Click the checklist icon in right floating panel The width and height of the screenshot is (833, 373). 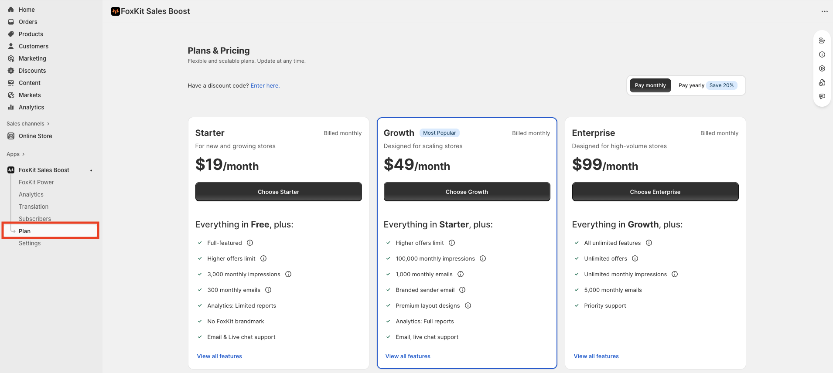coord(822,41)
